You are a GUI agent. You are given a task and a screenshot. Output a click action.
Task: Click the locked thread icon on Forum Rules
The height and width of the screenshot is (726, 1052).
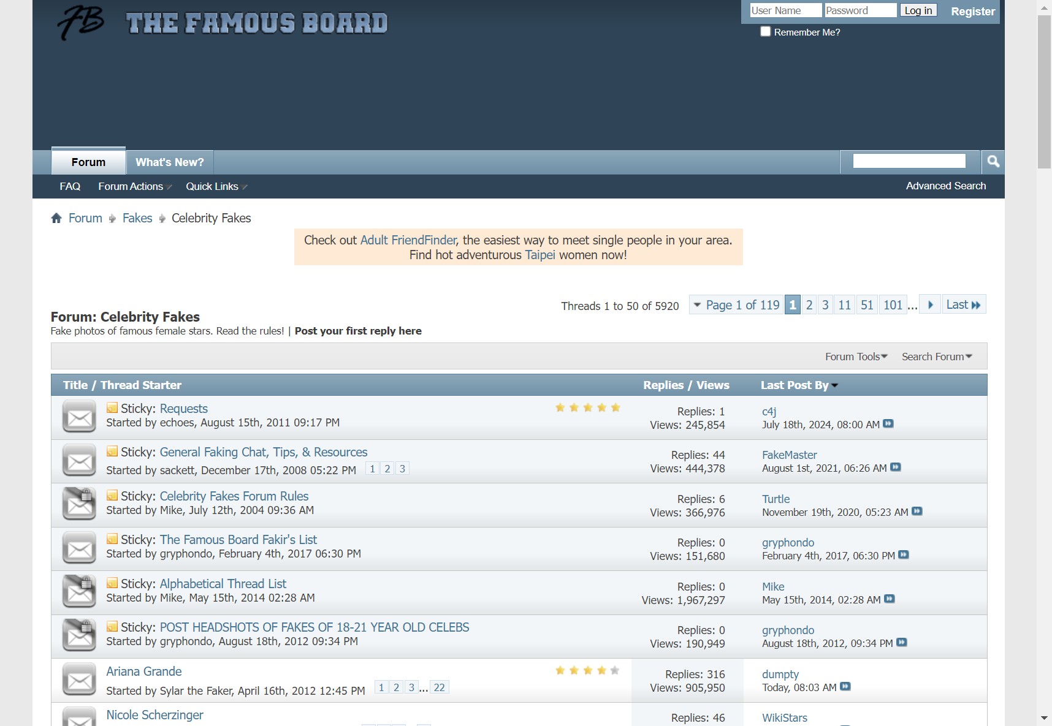pos(79,504)
